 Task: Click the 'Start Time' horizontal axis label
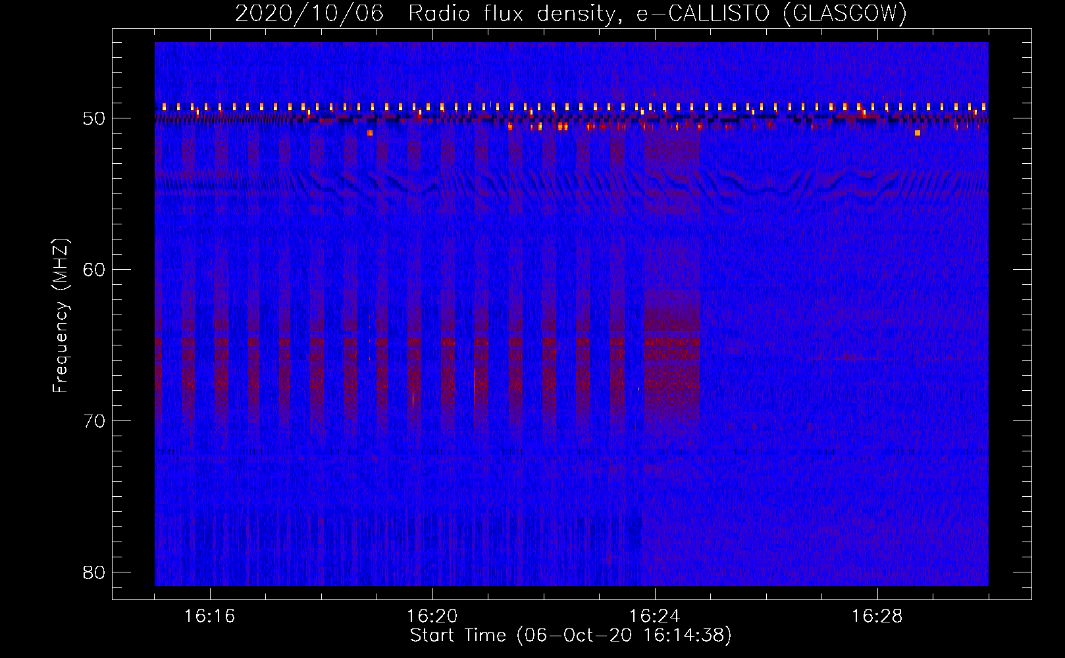coord(571,636)
